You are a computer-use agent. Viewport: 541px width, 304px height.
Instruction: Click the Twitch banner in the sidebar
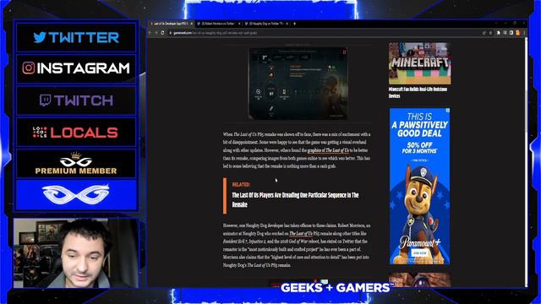click(x=76, y=100)
